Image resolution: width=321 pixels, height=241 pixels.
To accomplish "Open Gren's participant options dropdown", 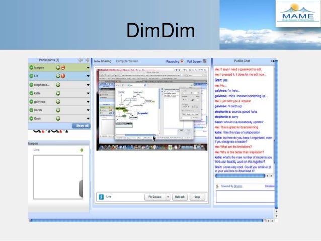I will tap(88, 119).
